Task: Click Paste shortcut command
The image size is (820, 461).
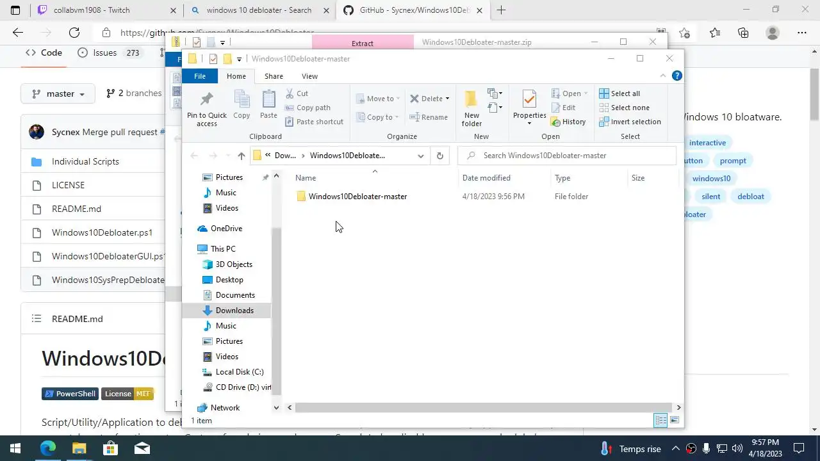Action: point(314,122)
